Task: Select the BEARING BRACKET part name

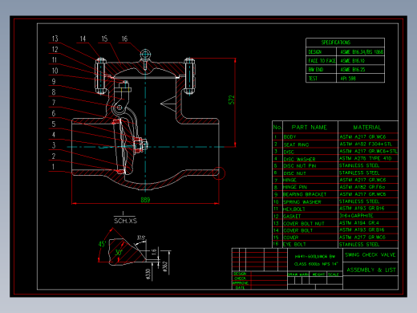Action: (x=305, y=194)
